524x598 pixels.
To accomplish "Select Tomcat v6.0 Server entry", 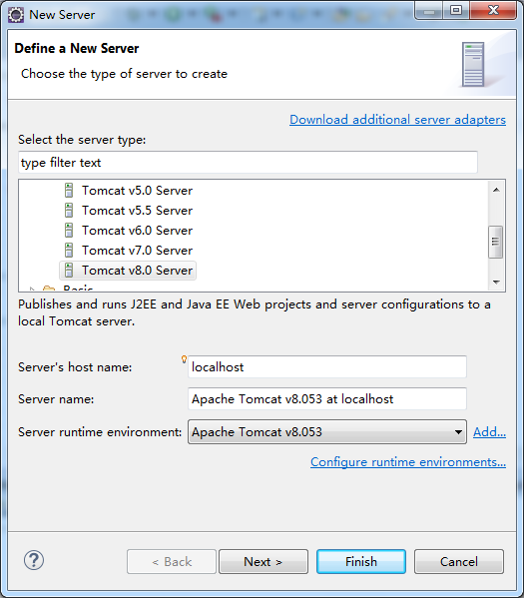I will (137, 231).
